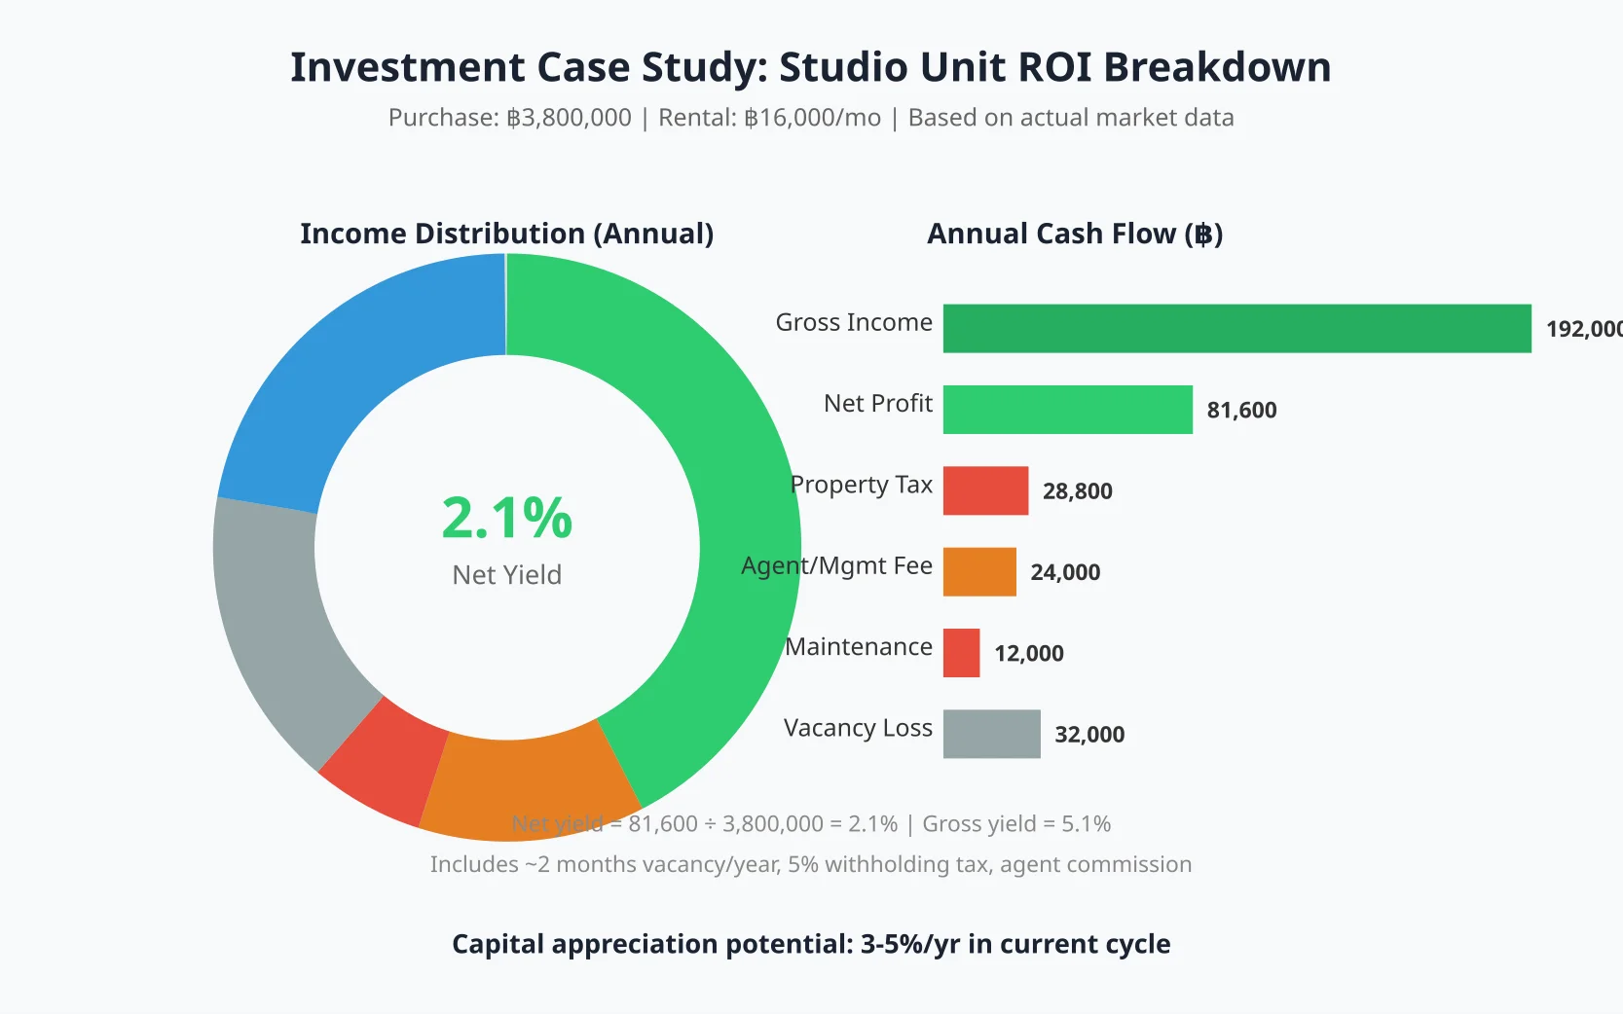The width and height of the screenshot is (1623, 1014).
Task: Click the red donut segment
Action: click(385, 764)
